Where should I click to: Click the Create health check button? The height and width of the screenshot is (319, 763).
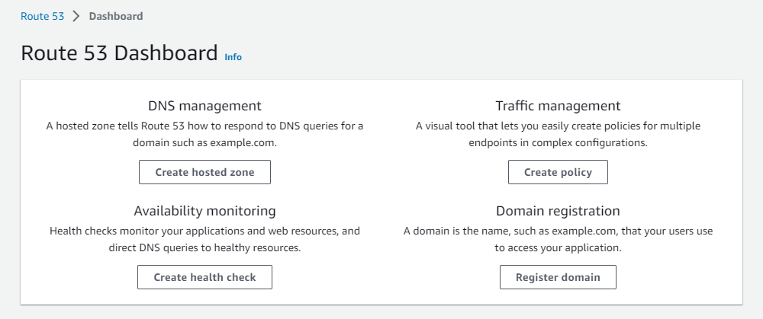click(204, 277)
